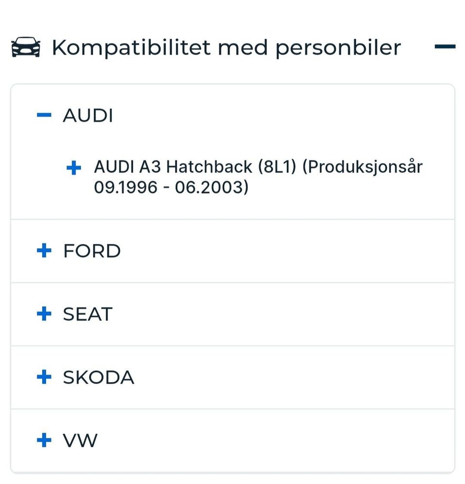Collapse the AUDI brand using its minus icon

point(44,115)
